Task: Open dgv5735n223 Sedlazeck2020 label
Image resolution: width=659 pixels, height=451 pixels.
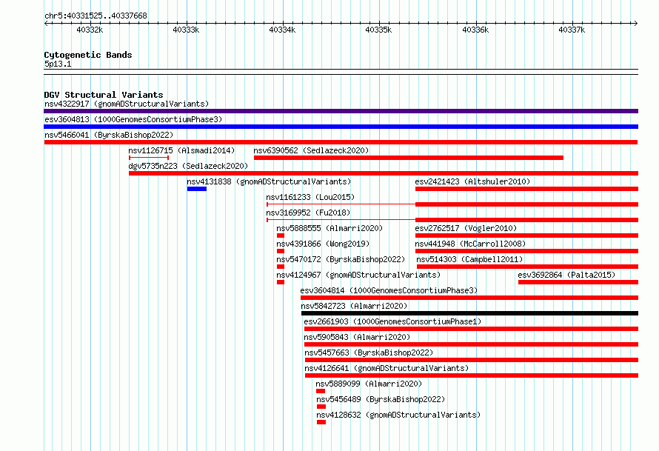Action: pyautogui.click(x=188, y=166)
